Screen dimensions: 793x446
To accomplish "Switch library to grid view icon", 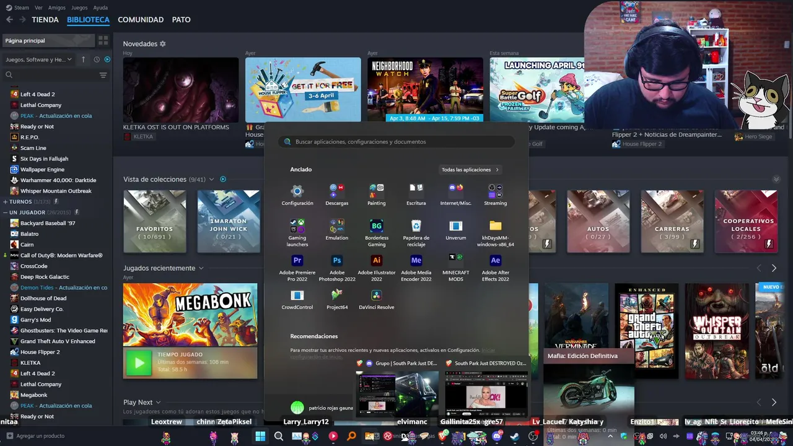I will click(x=103, y=40).
